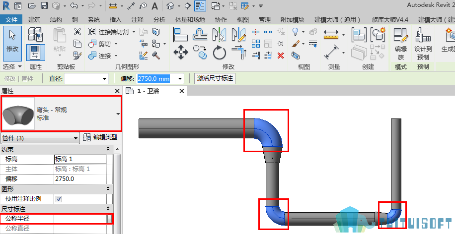Select the Rotate tool
This screenshot has height=234, width=455.
220,53
